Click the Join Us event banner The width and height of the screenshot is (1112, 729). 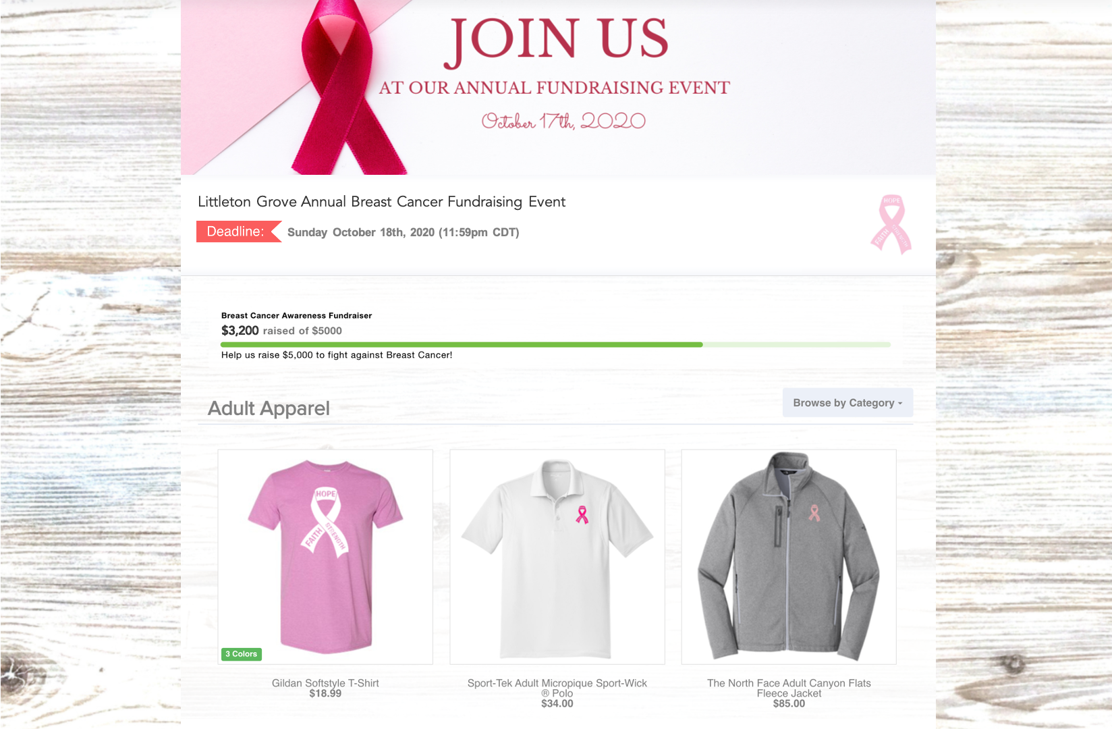pos(558,87)
